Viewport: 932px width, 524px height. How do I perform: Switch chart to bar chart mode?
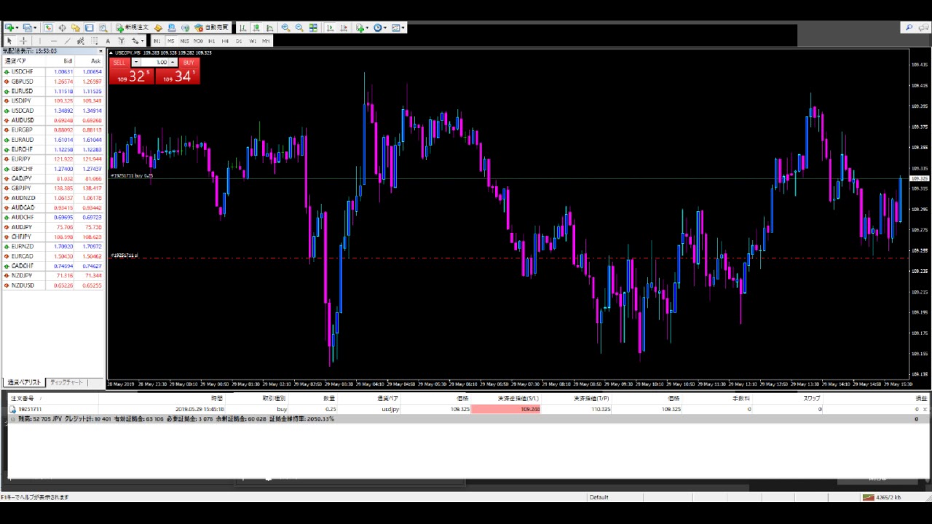point(242,28)
